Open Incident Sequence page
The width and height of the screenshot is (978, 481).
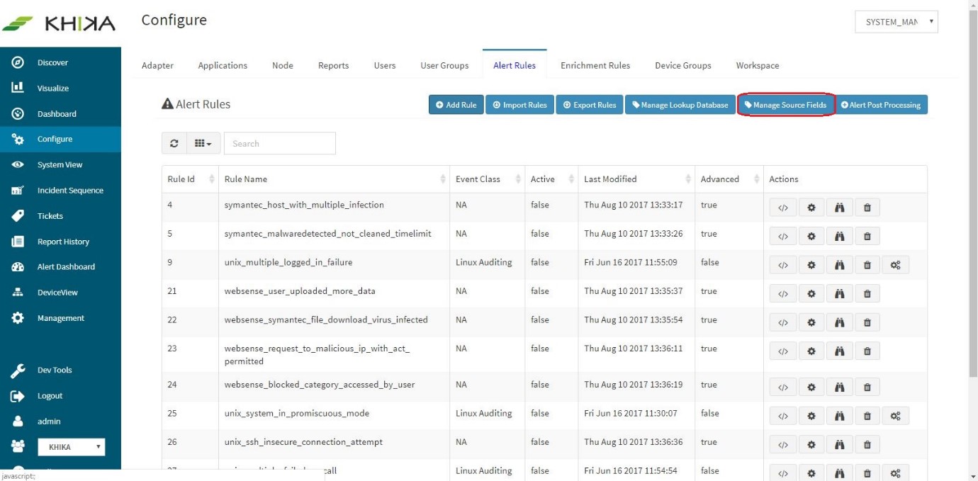pos(70,190)
